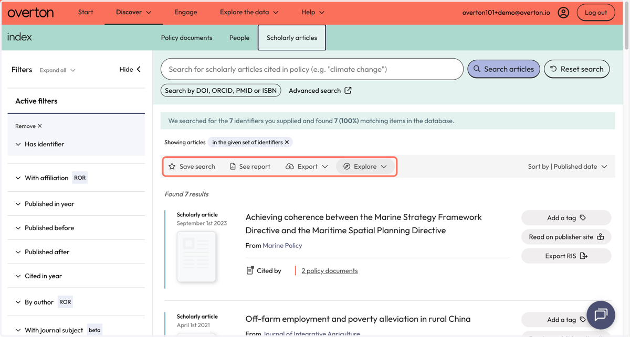
Task: Click the document icon for See report
Action: (233, 166)
